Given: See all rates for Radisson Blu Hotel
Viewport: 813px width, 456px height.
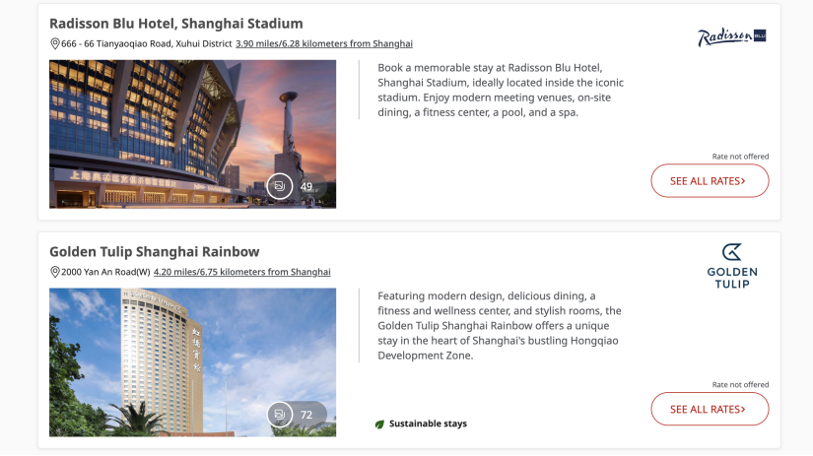Looking at the screenshot, I should point(710,181).
